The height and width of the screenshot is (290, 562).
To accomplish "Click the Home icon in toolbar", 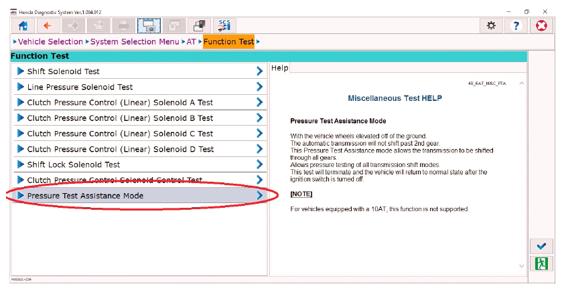I will [22, 25].
